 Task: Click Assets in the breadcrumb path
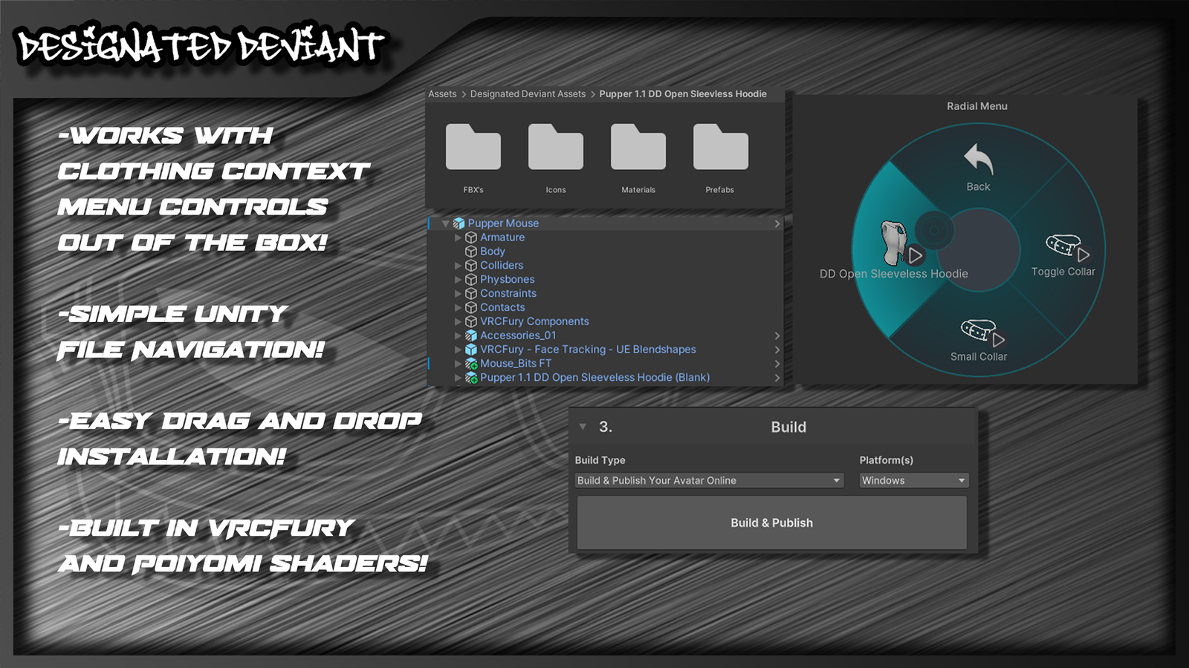point(442,94)
